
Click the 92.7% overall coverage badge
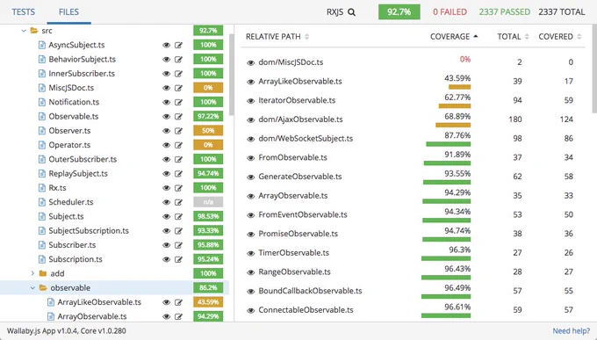tap(399, 11)
